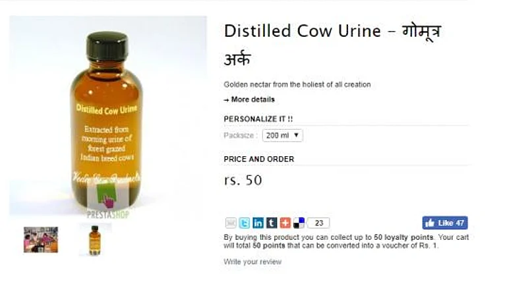Post this product to Tumblr

[x=272, y=223]
